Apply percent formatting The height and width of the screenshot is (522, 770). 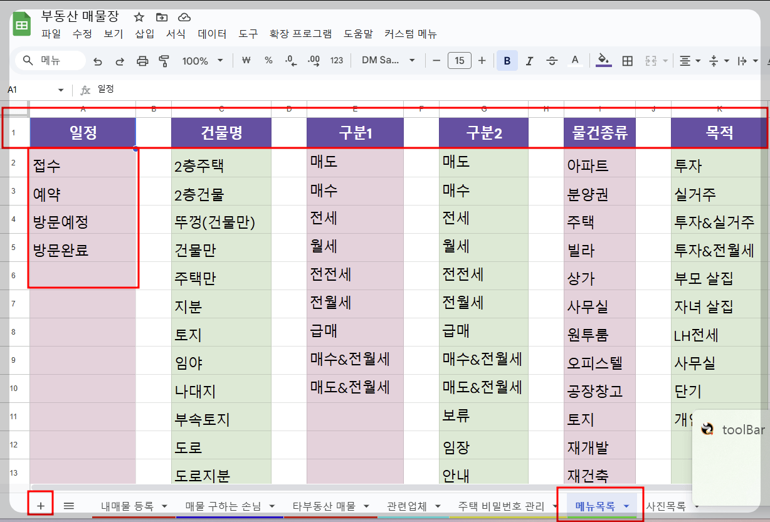[268, 61]
